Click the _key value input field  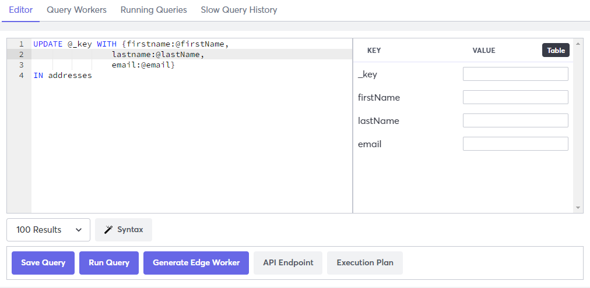(x=515, y=74)
